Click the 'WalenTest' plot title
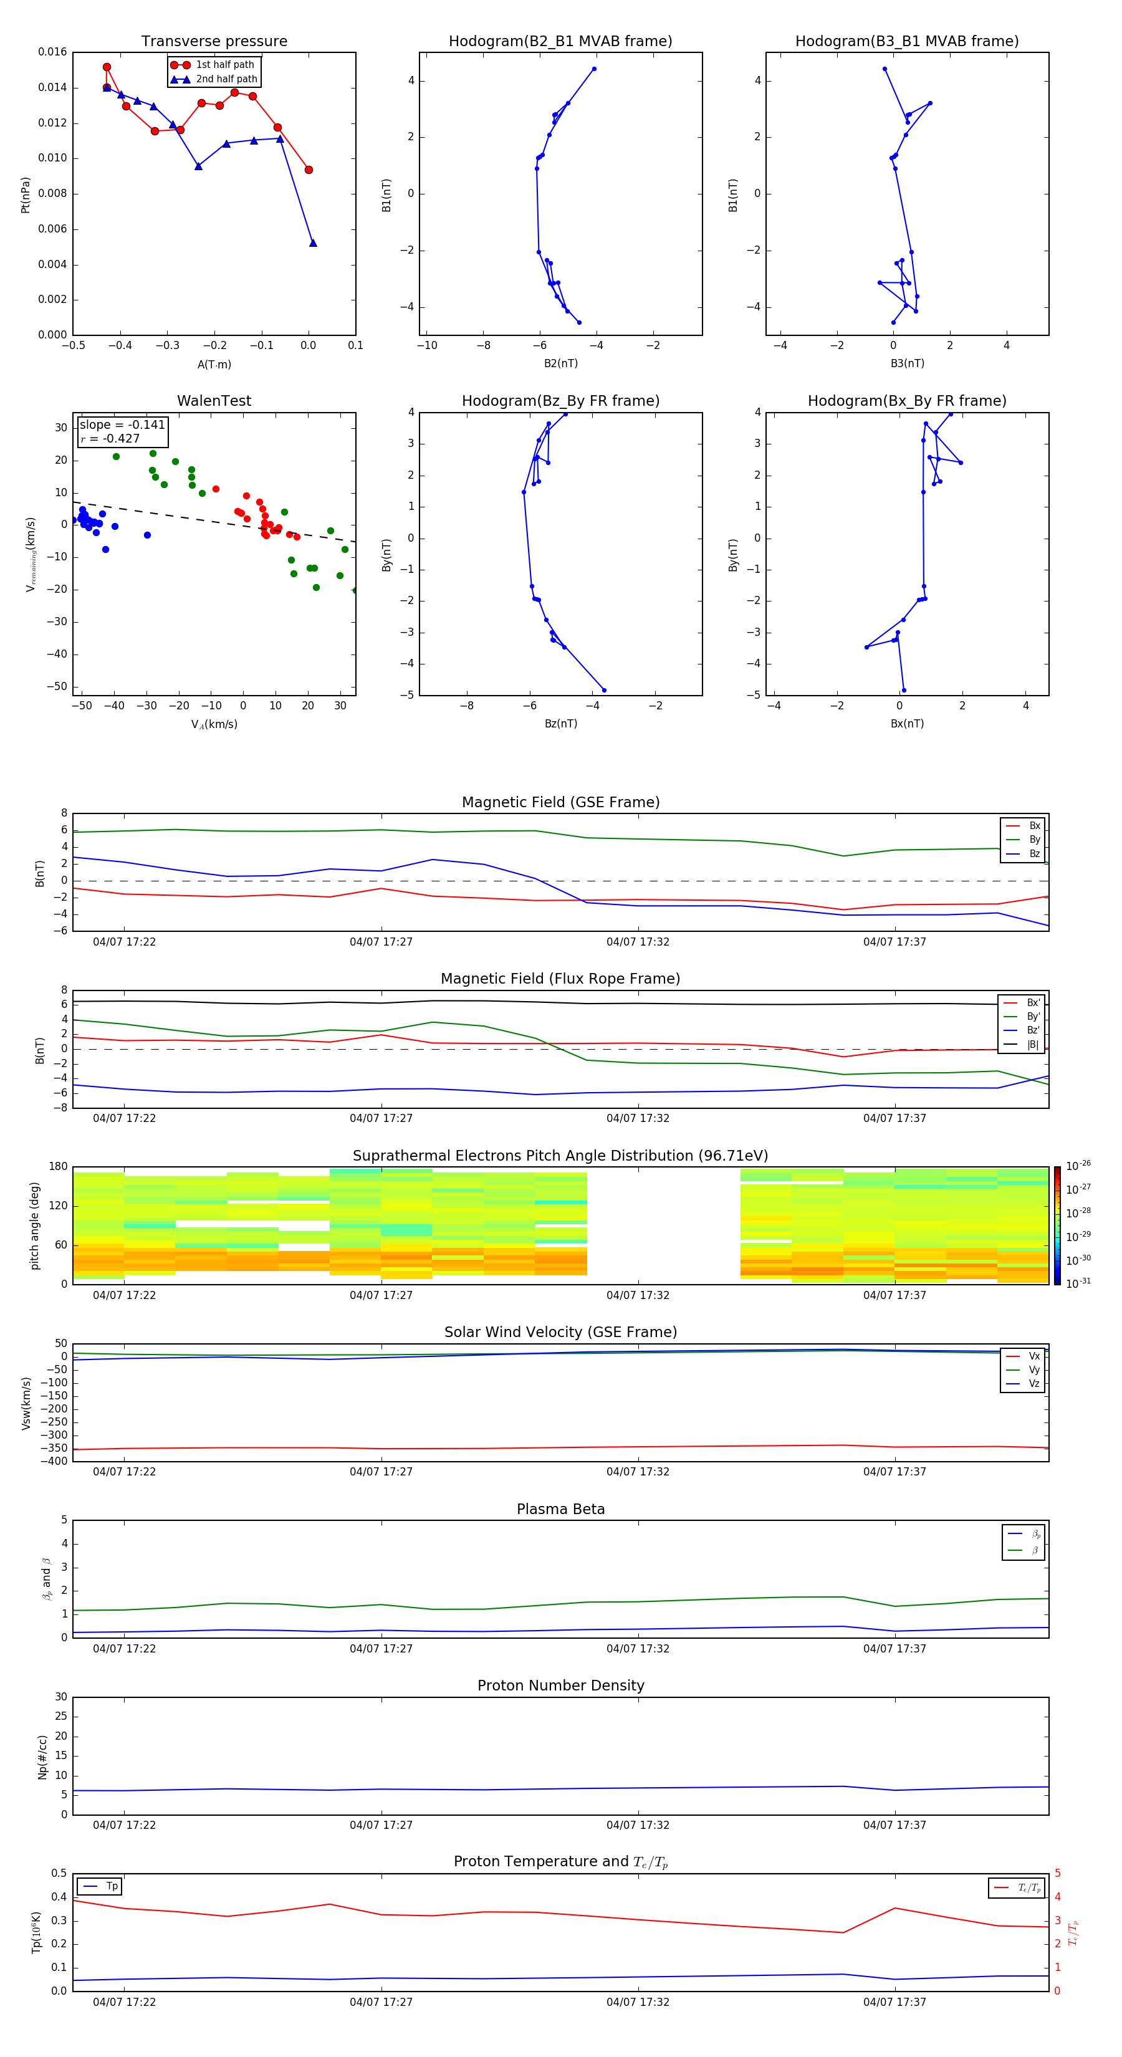This screenshot has height=2057, width=1122. coord(214,401)
